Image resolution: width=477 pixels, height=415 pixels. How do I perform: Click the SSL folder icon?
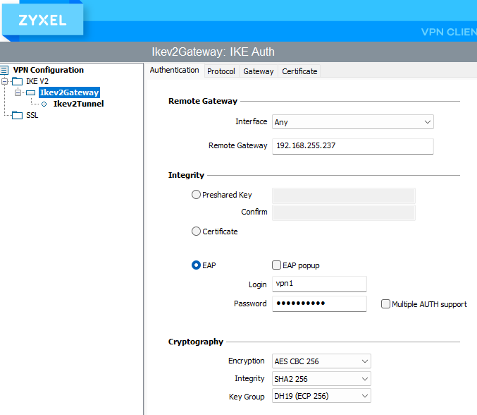point(18,115)
